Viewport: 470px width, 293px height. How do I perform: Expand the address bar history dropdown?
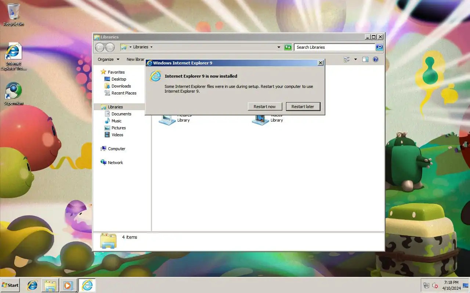279,47
